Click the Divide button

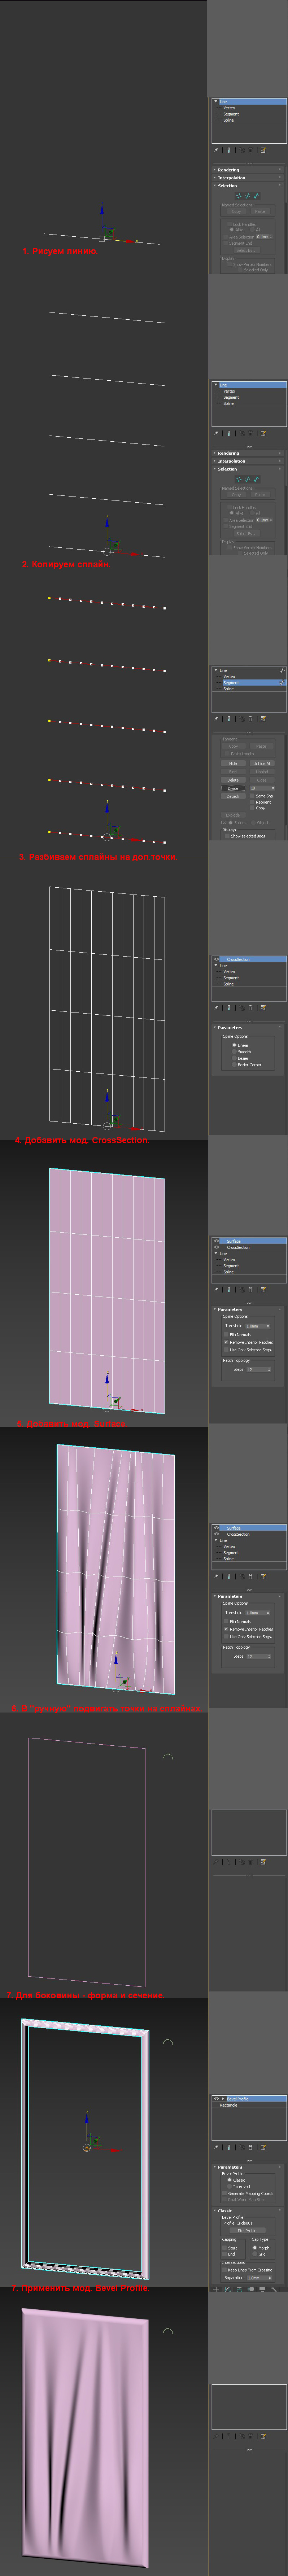pos(233,788)
